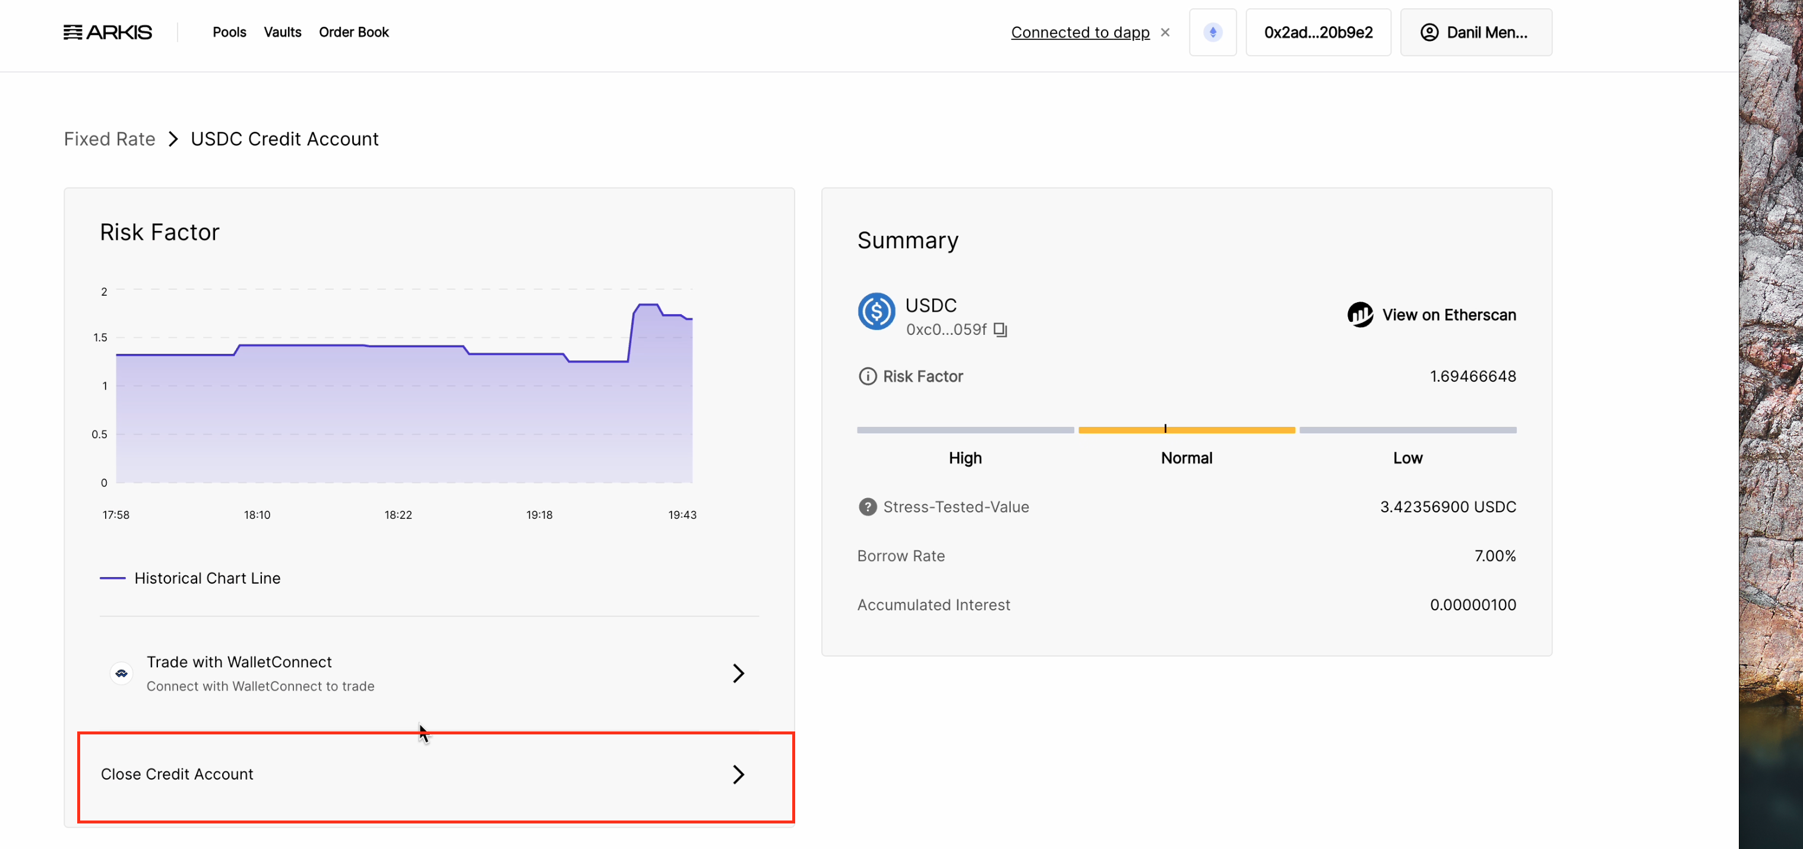Copy the USDC contract address icon
The height and width of the screenshot is (849, 1803).
point(1000,330)
